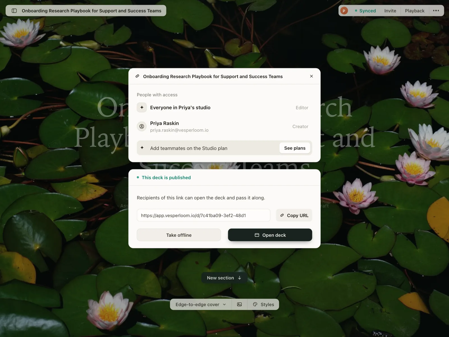Click 'Add teammates on the Studio plan' text

(189, 148)
